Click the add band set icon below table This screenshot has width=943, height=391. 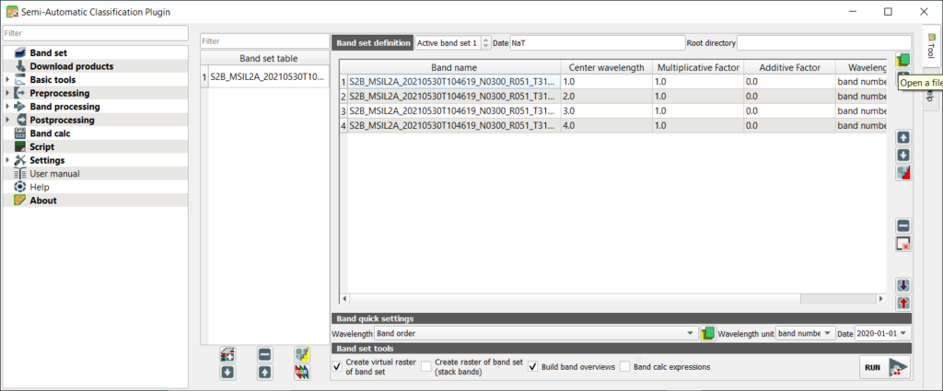227,354
